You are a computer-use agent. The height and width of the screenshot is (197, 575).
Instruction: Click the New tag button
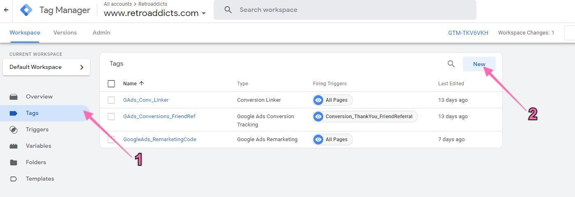point(479,64)
